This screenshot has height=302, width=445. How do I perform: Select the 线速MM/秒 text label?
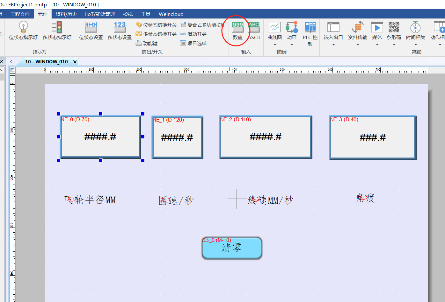270,200
